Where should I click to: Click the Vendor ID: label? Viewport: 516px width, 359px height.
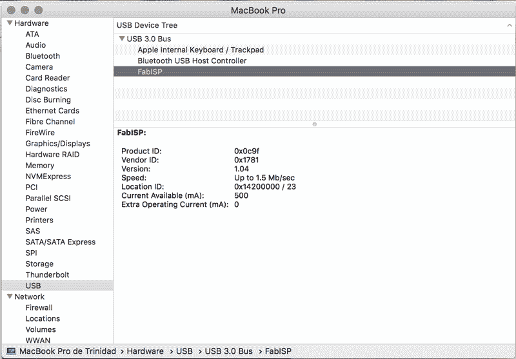point(140,160)
